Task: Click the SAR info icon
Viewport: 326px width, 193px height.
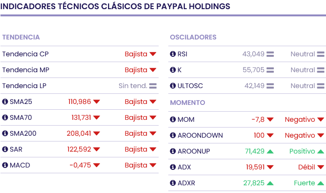Action: [5, 149]
